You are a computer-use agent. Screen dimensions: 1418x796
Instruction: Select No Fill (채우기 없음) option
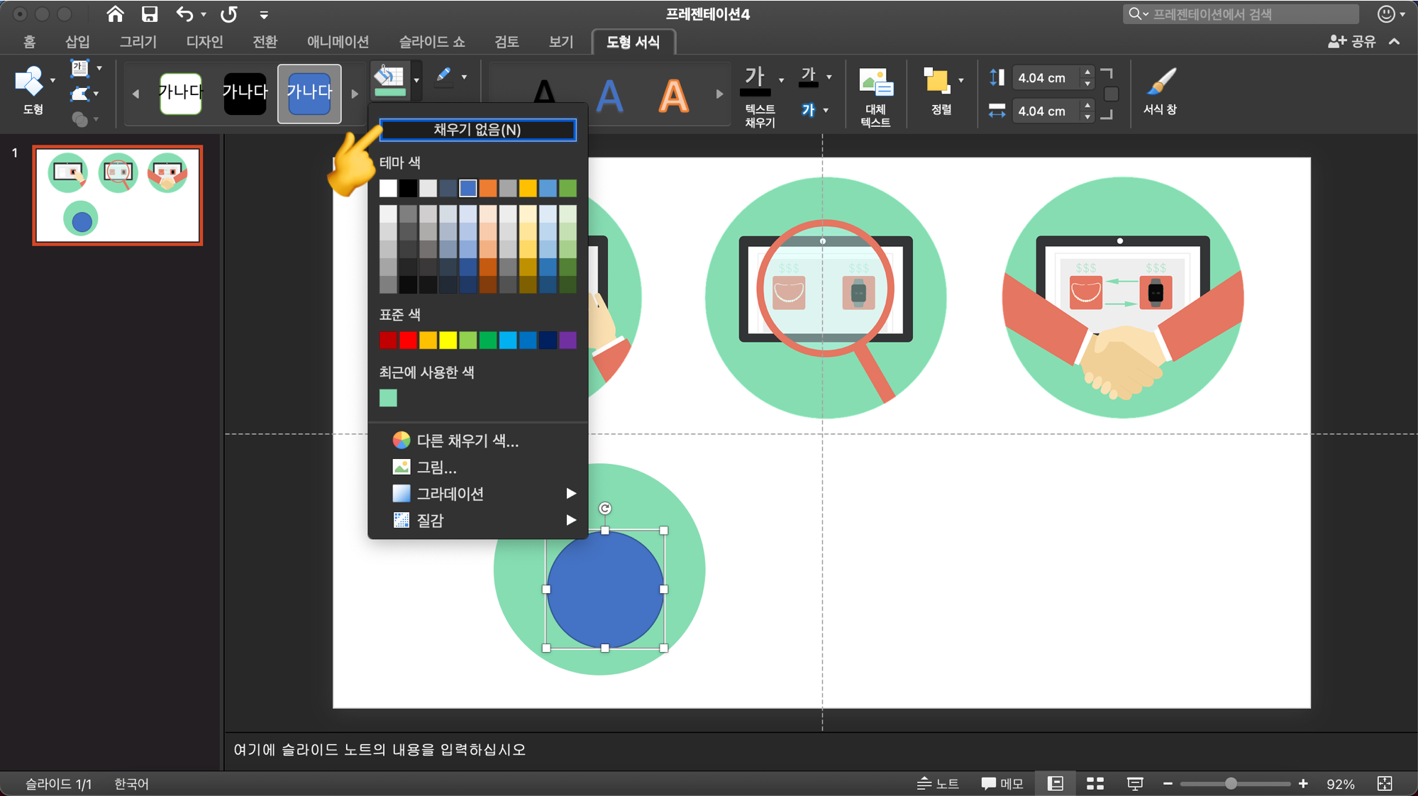coord(477,130)
